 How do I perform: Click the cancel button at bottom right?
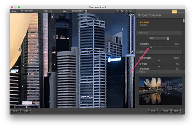[x=166, y=111]
